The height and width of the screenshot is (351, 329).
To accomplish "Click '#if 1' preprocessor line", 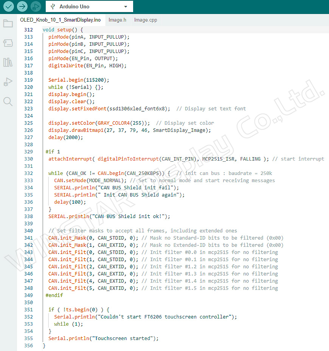I will (x=53, y=151).
